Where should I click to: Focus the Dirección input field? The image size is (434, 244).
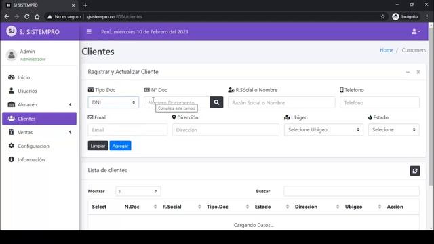click(x=226, y=129)
